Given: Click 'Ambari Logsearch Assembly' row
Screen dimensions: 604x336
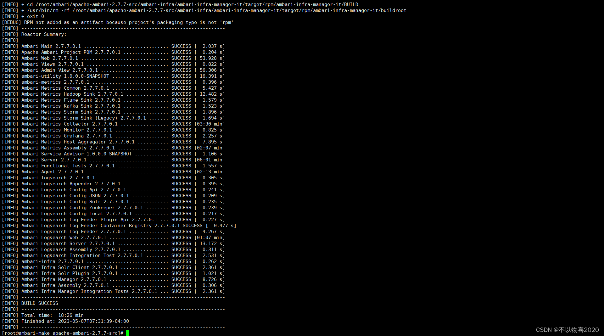Looking at the screenshot, I should 114,249.
